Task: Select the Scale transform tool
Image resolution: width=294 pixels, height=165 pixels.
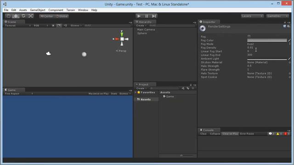Action: click(31, 16)
